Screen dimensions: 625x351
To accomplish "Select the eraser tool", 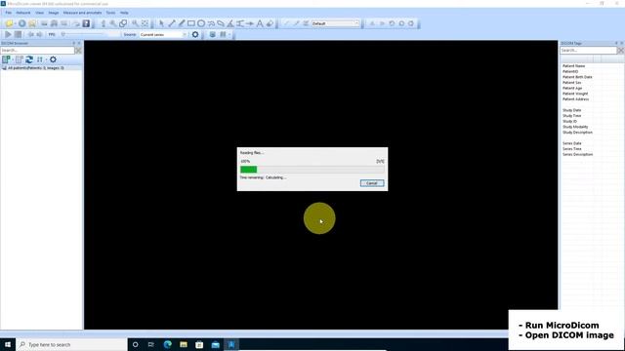I will click(x=270, y=23).
